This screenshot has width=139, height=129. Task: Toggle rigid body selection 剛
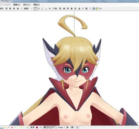(18, 9)
